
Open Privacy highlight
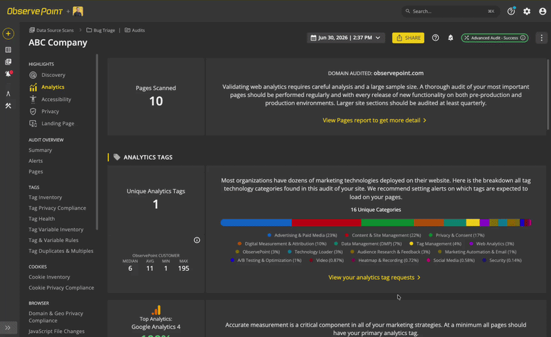tap(50, 111)
